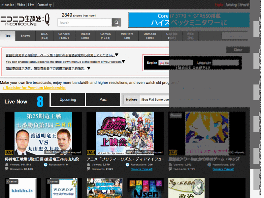Click Reserve Timeshift under Pretty Rhythm broadcast
This screenshot has width=264, height=198.
142,169
